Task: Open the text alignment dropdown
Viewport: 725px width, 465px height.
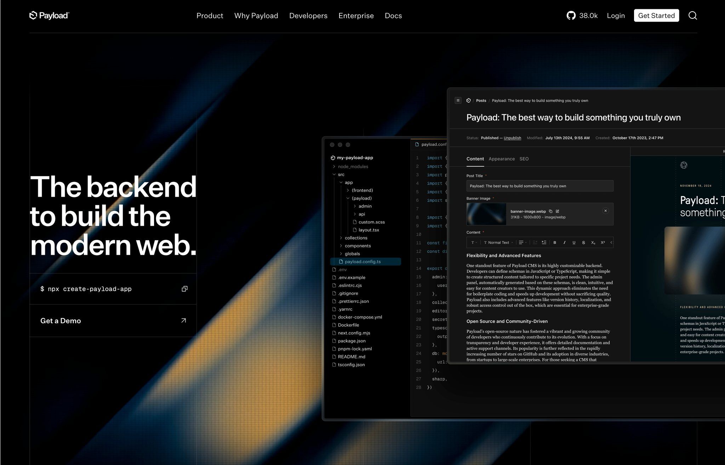Action: (523, 242)
